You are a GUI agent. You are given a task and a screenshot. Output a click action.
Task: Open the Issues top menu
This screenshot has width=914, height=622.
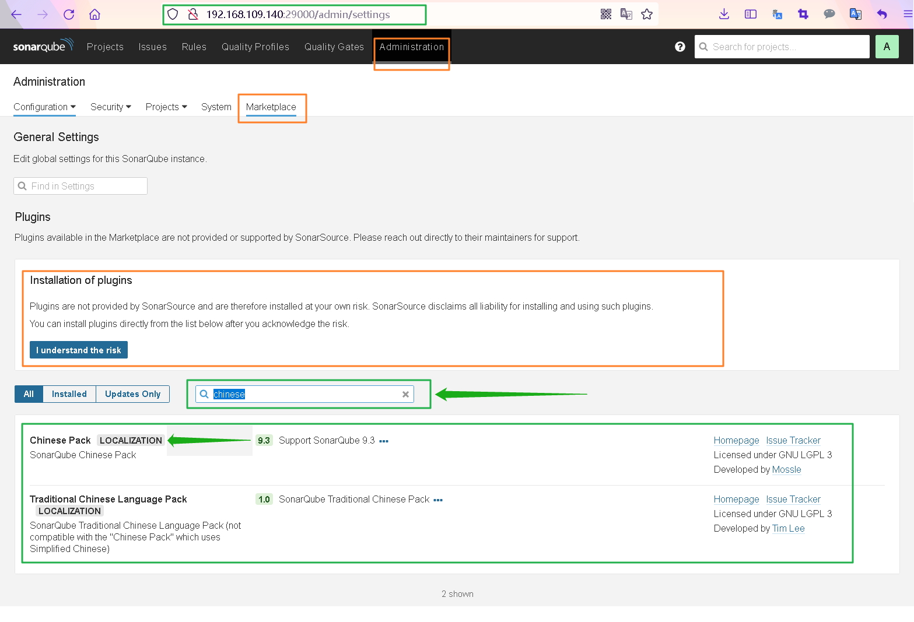coord(153,47)
